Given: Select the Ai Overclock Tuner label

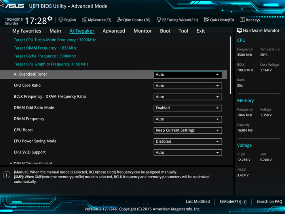Looking at the screenshot, I should tap(30, 74).
